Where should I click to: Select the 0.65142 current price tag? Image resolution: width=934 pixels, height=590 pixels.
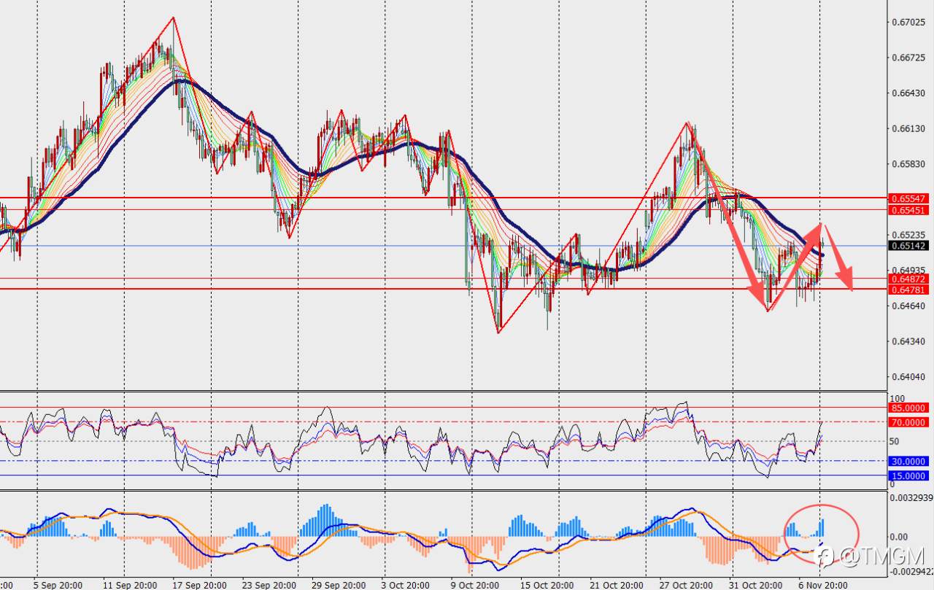(908, 246)
